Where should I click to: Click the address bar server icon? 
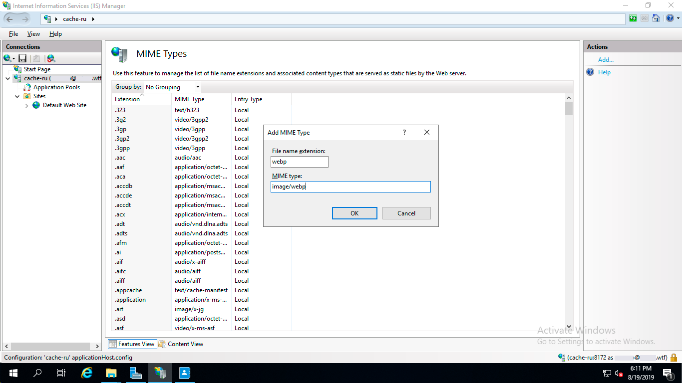pyautogui.click(x=47, y=18)
